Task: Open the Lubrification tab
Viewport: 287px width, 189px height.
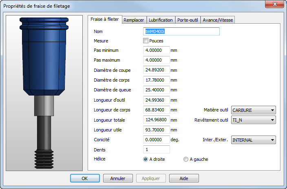Action: (161, 20)
